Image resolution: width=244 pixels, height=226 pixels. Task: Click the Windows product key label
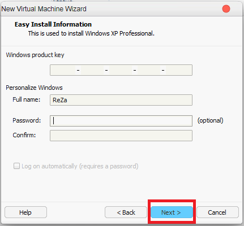35,55
